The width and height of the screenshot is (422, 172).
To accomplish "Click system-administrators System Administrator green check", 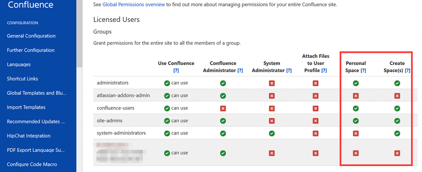I will [x=272, y=133].
